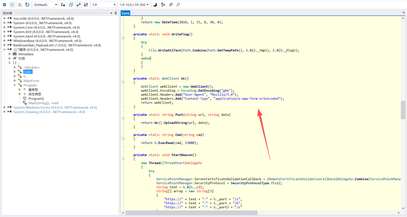This screenshot has height=217, width=407.
Task: Click the namespace braces icon
Action: [15, 63]
